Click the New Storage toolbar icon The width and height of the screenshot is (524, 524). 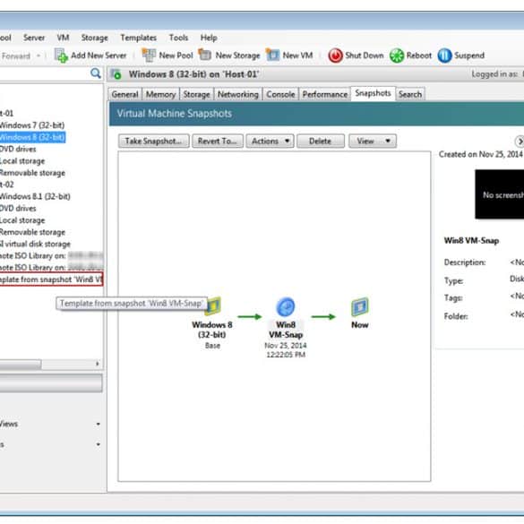(205, 55)
